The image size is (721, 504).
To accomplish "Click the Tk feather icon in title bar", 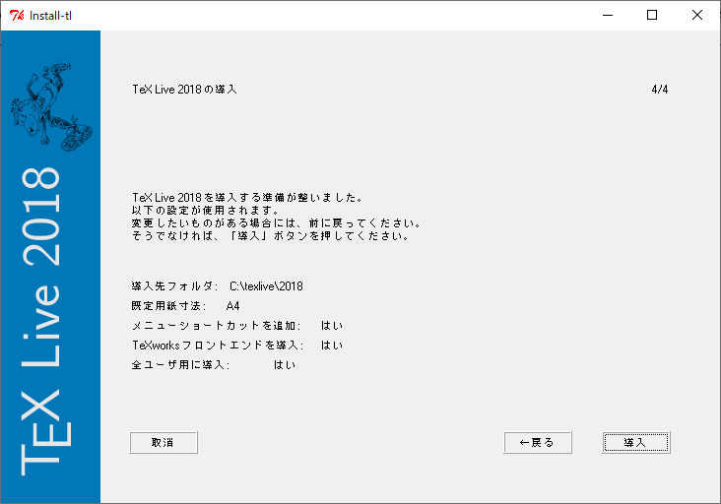I will [x=17, y=15].
